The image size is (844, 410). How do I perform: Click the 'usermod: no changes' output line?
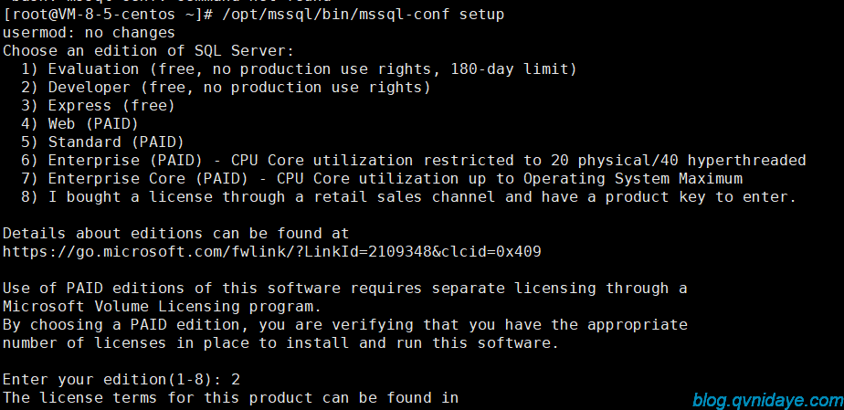[89, 32]
